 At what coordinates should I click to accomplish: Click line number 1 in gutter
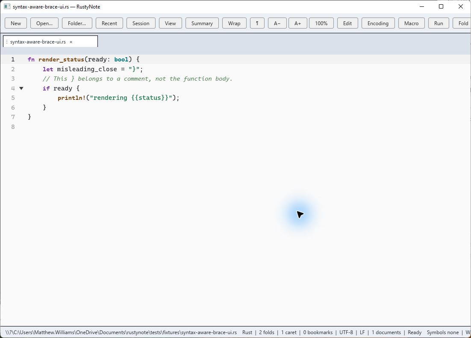13,59
